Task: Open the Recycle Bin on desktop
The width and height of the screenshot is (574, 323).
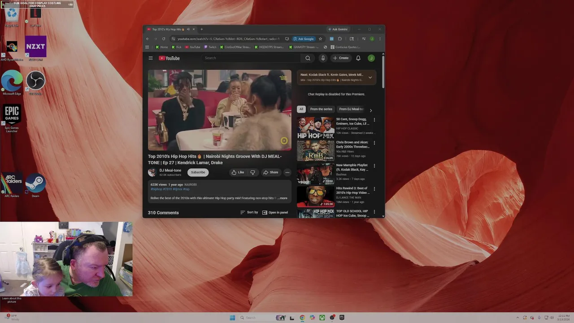Action: (12, 17)
